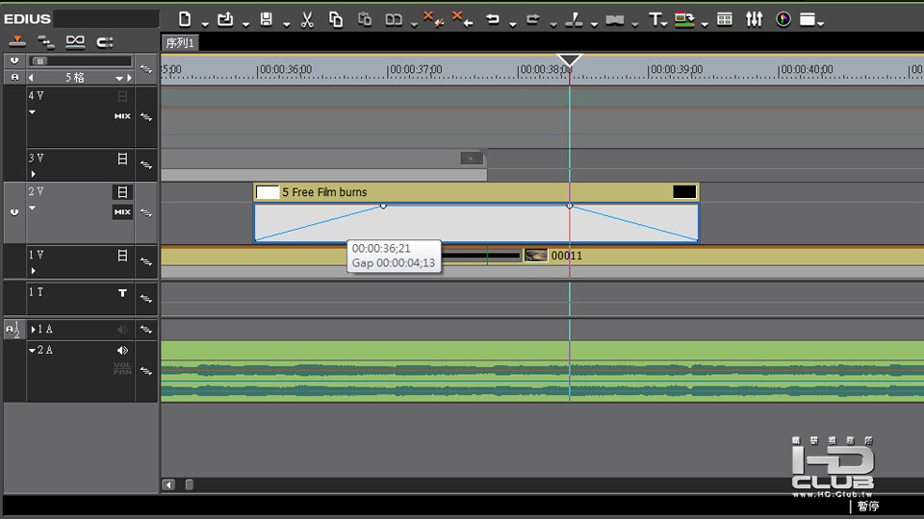Mute audio speaker on track 2 A
Image resolution: width=924 pixels, height=519 pixels.
(122, 350)
